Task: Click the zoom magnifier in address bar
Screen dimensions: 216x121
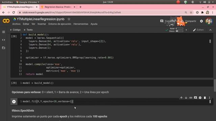Action: click(186, 12)
